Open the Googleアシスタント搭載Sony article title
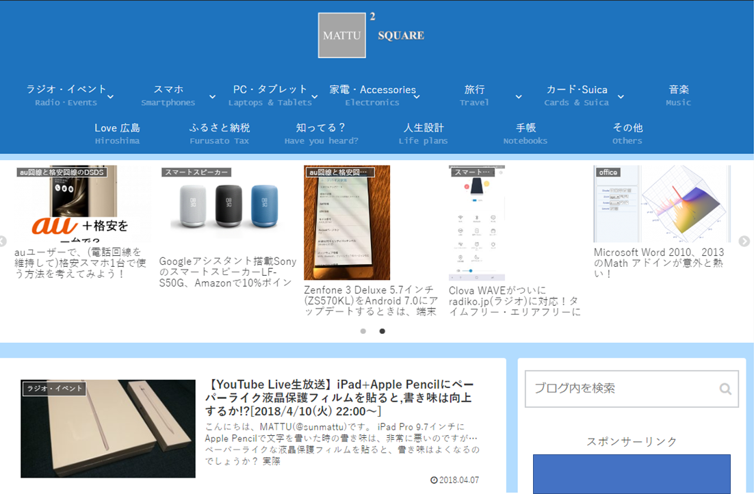Viewport: 754px width, 494px height. [227, 272]
